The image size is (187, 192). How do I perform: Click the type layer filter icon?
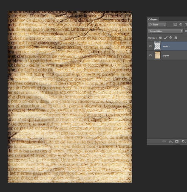[x=186, y=24]
